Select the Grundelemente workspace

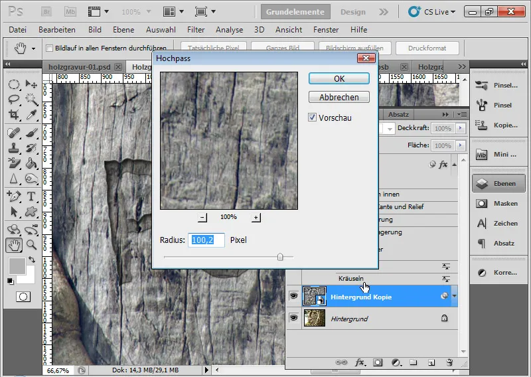pyautogui.click(x=295, y=12)
